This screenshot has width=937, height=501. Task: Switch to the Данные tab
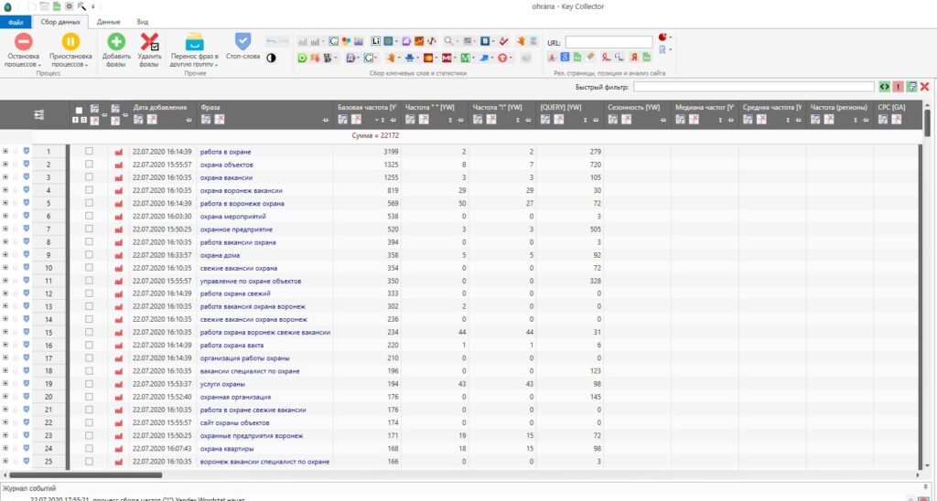click(109, 21)
